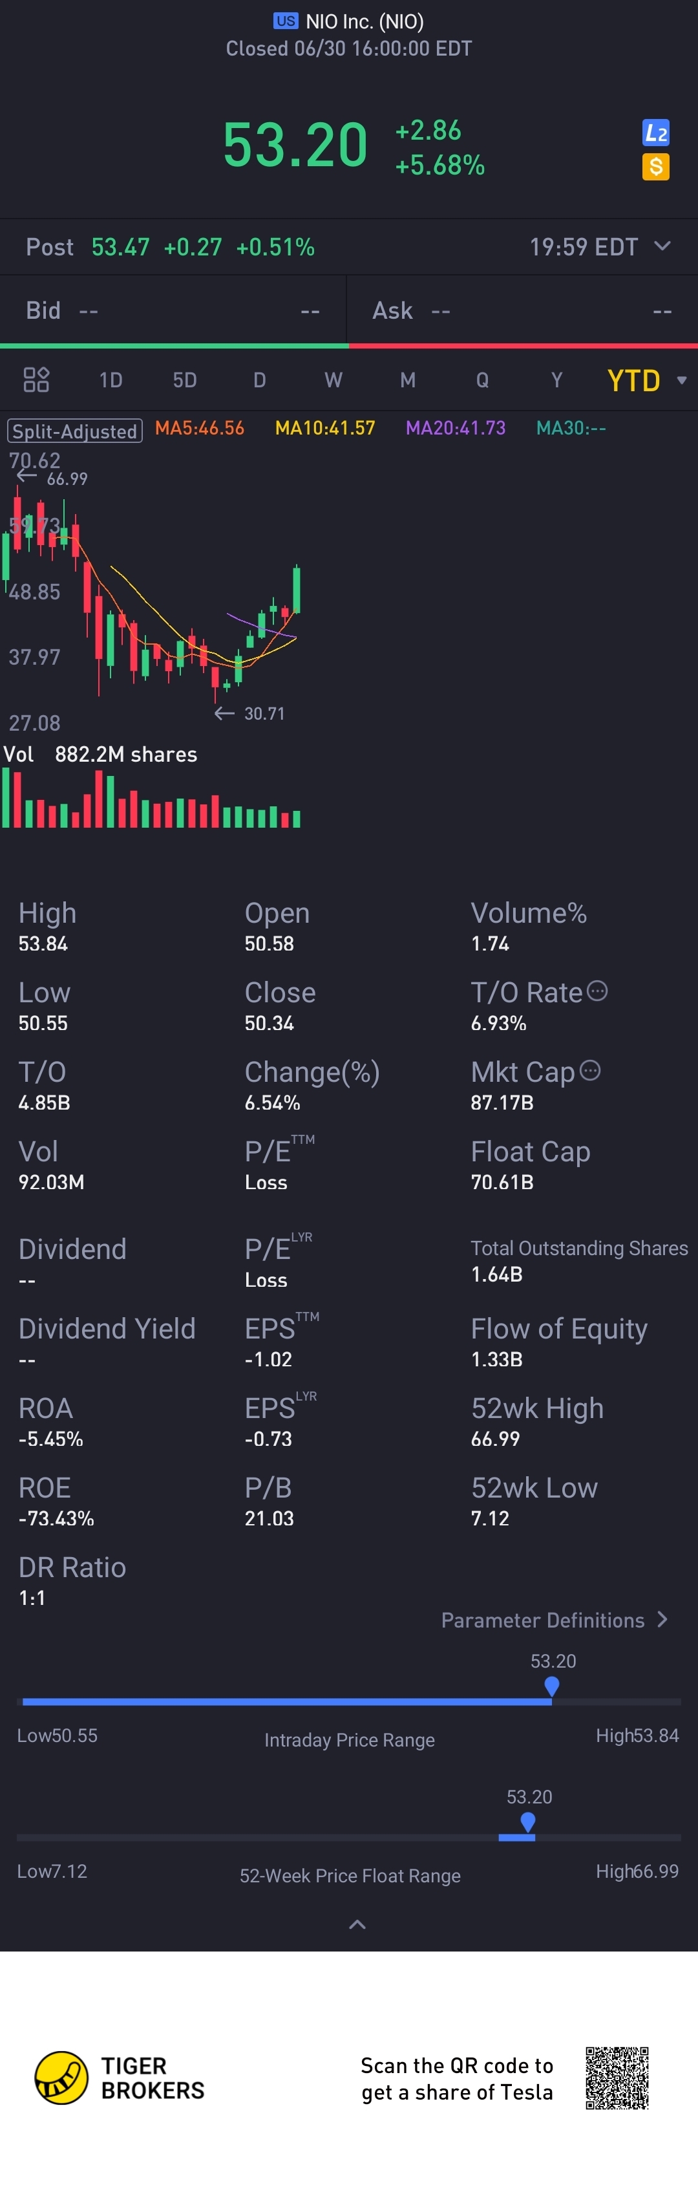Screen dimensions: 698x2205
Task: Open the YTD period dropdown arrow
Action: [682, 380]
